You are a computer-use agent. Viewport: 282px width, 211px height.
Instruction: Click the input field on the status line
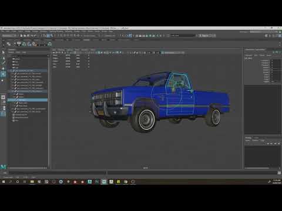click(x=183, y=36)
